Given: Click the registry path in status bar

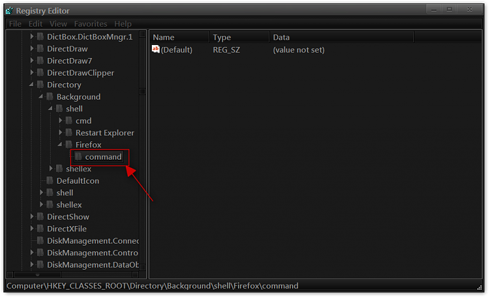Looking at the screenshot, I should pos(153,286).
